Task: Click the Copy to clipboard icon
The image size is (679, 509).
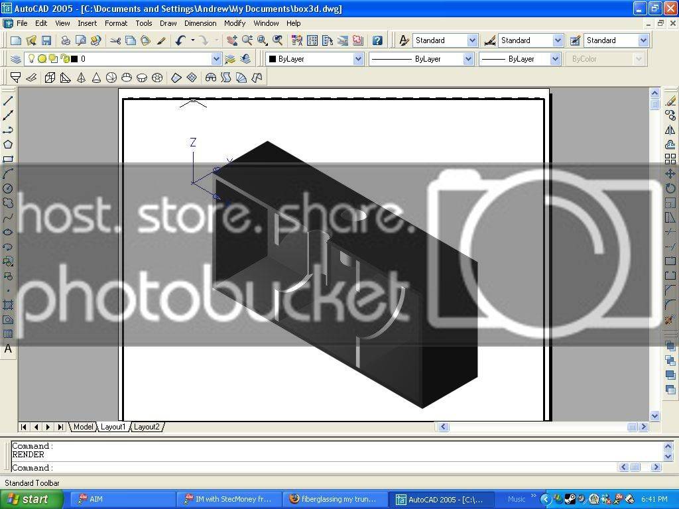Action: click(131, 40)
